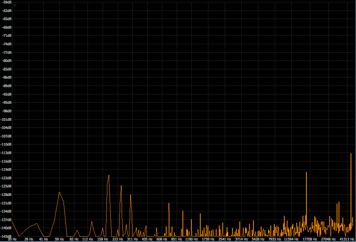The width and height of the screenshot is (356, 242).
Task: Click the 3714 Hz frequency label
Action: tap(241, 239)
